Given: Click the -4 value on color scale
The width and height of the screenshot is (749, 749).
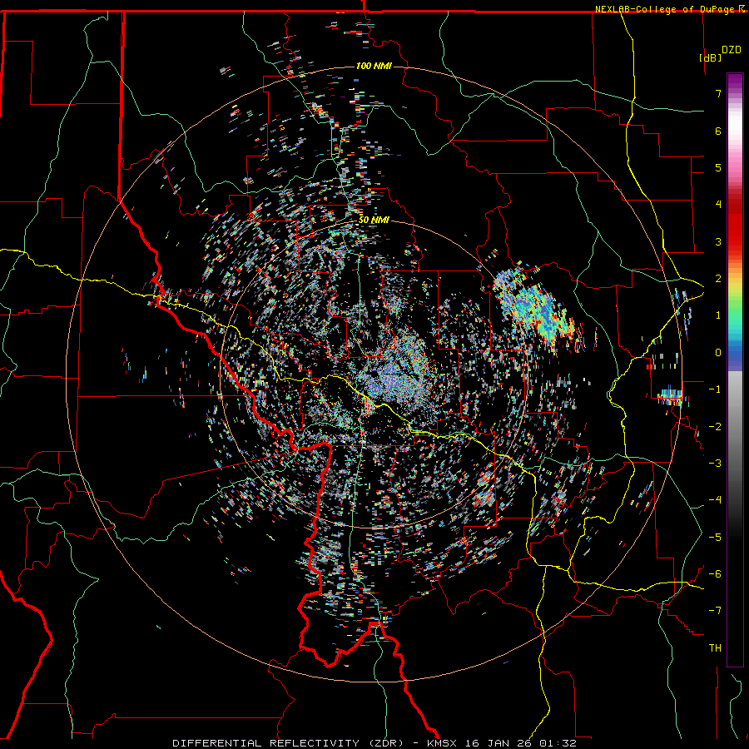Looking at the screenshot, I should coord(715,500).
